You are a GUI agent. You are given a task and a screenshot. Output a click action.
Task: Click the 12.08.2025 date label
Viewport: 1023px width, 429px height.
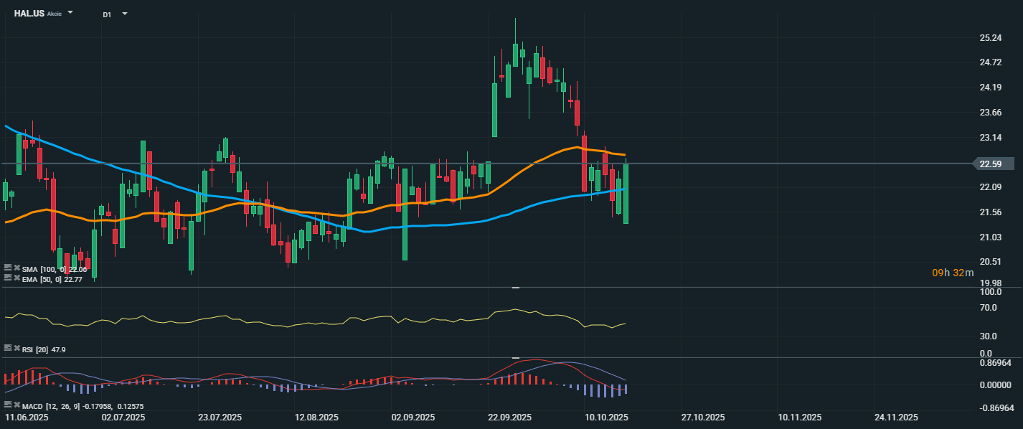[316, 418]
